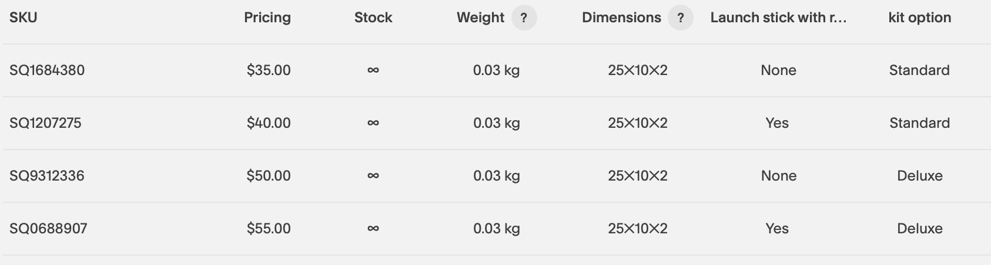Image resolution: width=991 pixels, height=265 pixels.
Task: Click the Pricing column header
Action: tap(267, 18)
